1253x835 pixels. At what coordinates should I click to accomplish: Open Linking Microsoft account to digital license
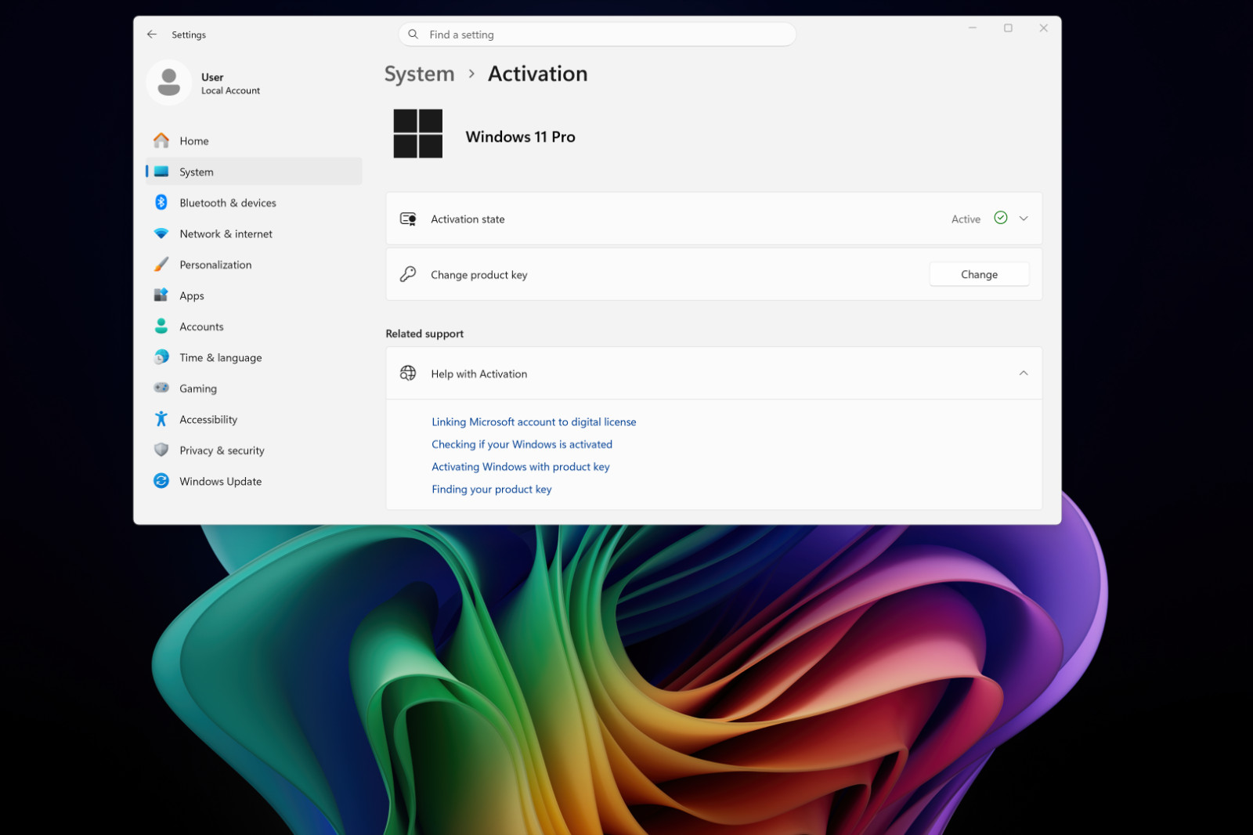tap(534, 421)
